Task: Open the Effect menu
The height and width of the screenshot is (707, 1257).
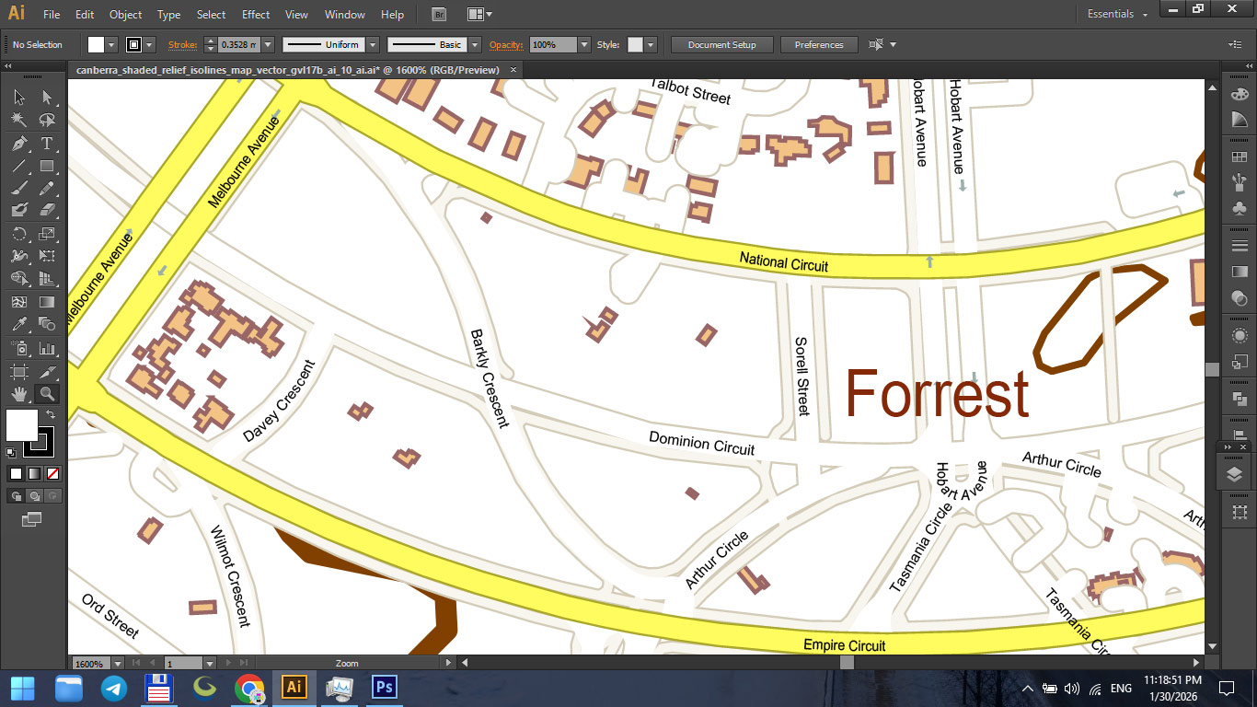Action: (x=256, y=15)
